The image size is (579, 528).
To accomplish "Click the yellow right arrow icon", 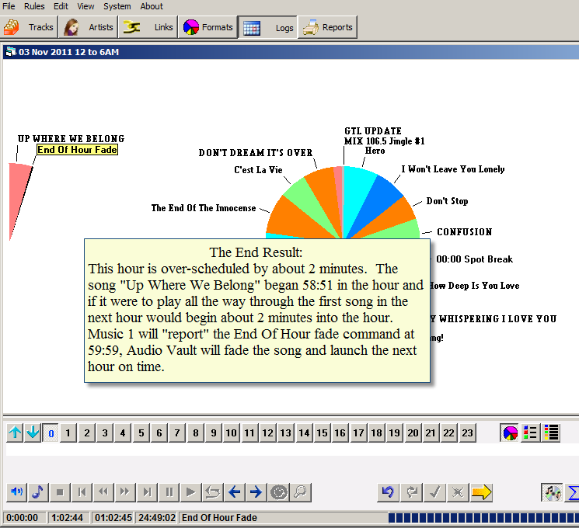I will coord(482,492).
